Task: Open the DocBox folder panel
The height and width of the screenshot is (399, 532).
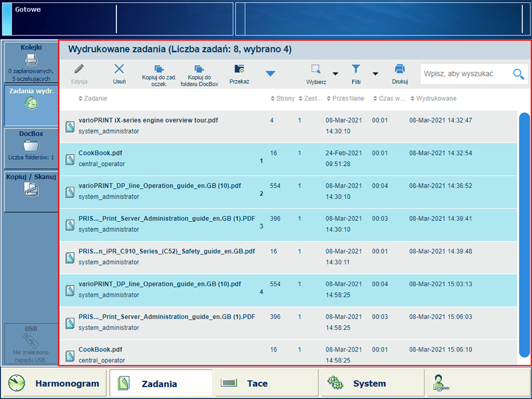Action: pos(31,145)
